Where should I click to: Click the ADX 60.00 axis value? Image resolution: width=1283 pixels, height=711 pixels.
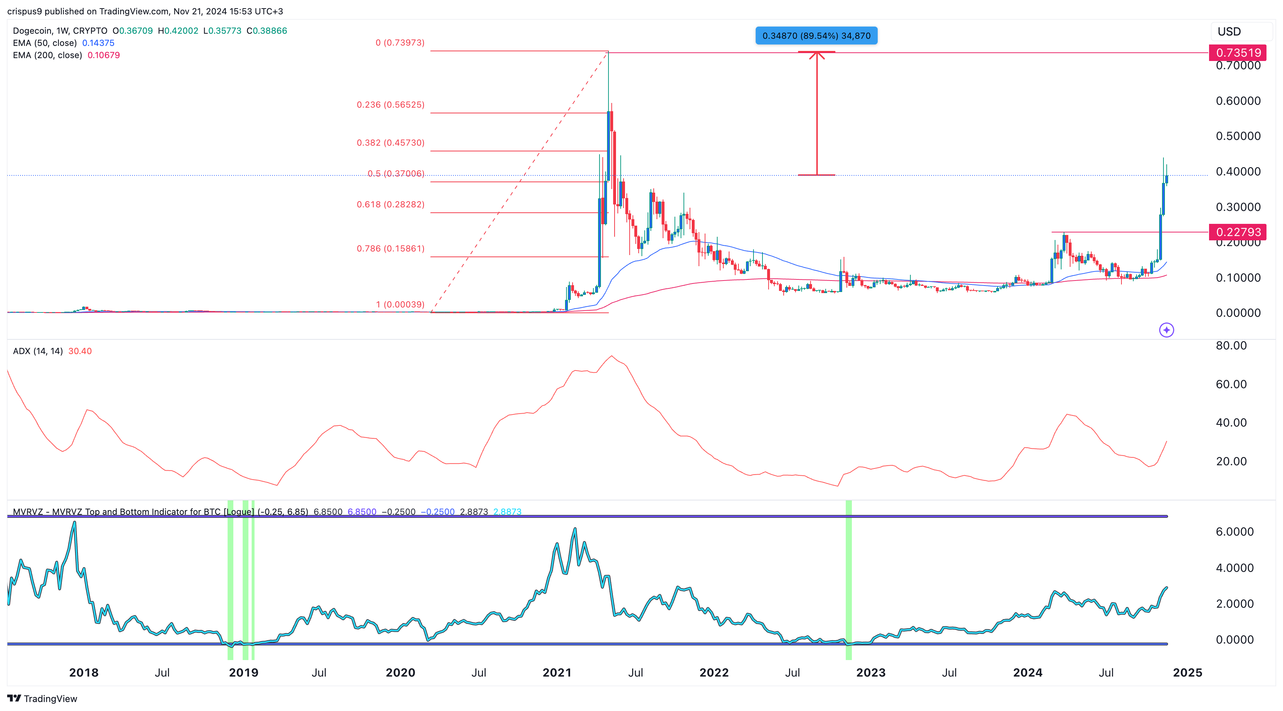coord(1231,384)
